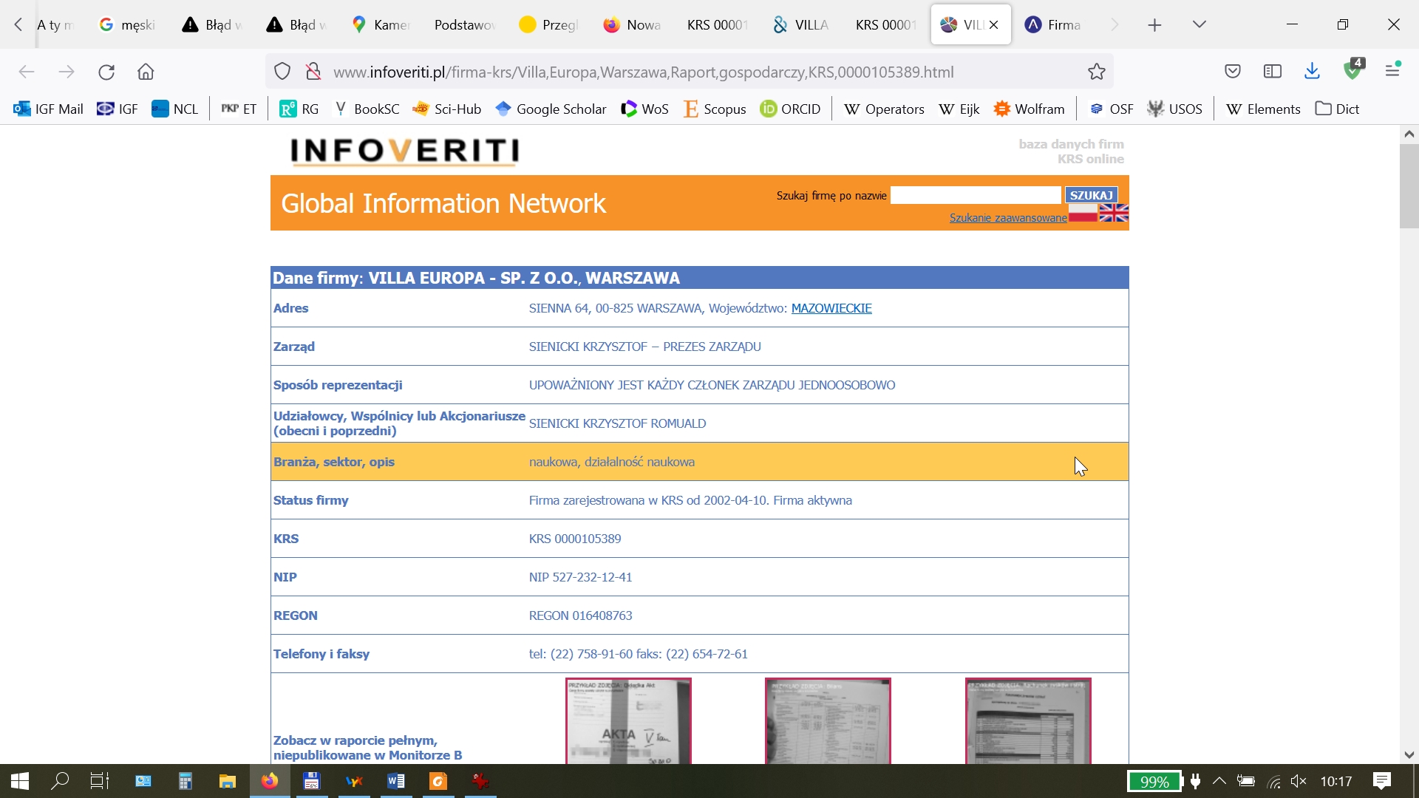
Task: Go back to the previous page
Action: coord(27,72)
